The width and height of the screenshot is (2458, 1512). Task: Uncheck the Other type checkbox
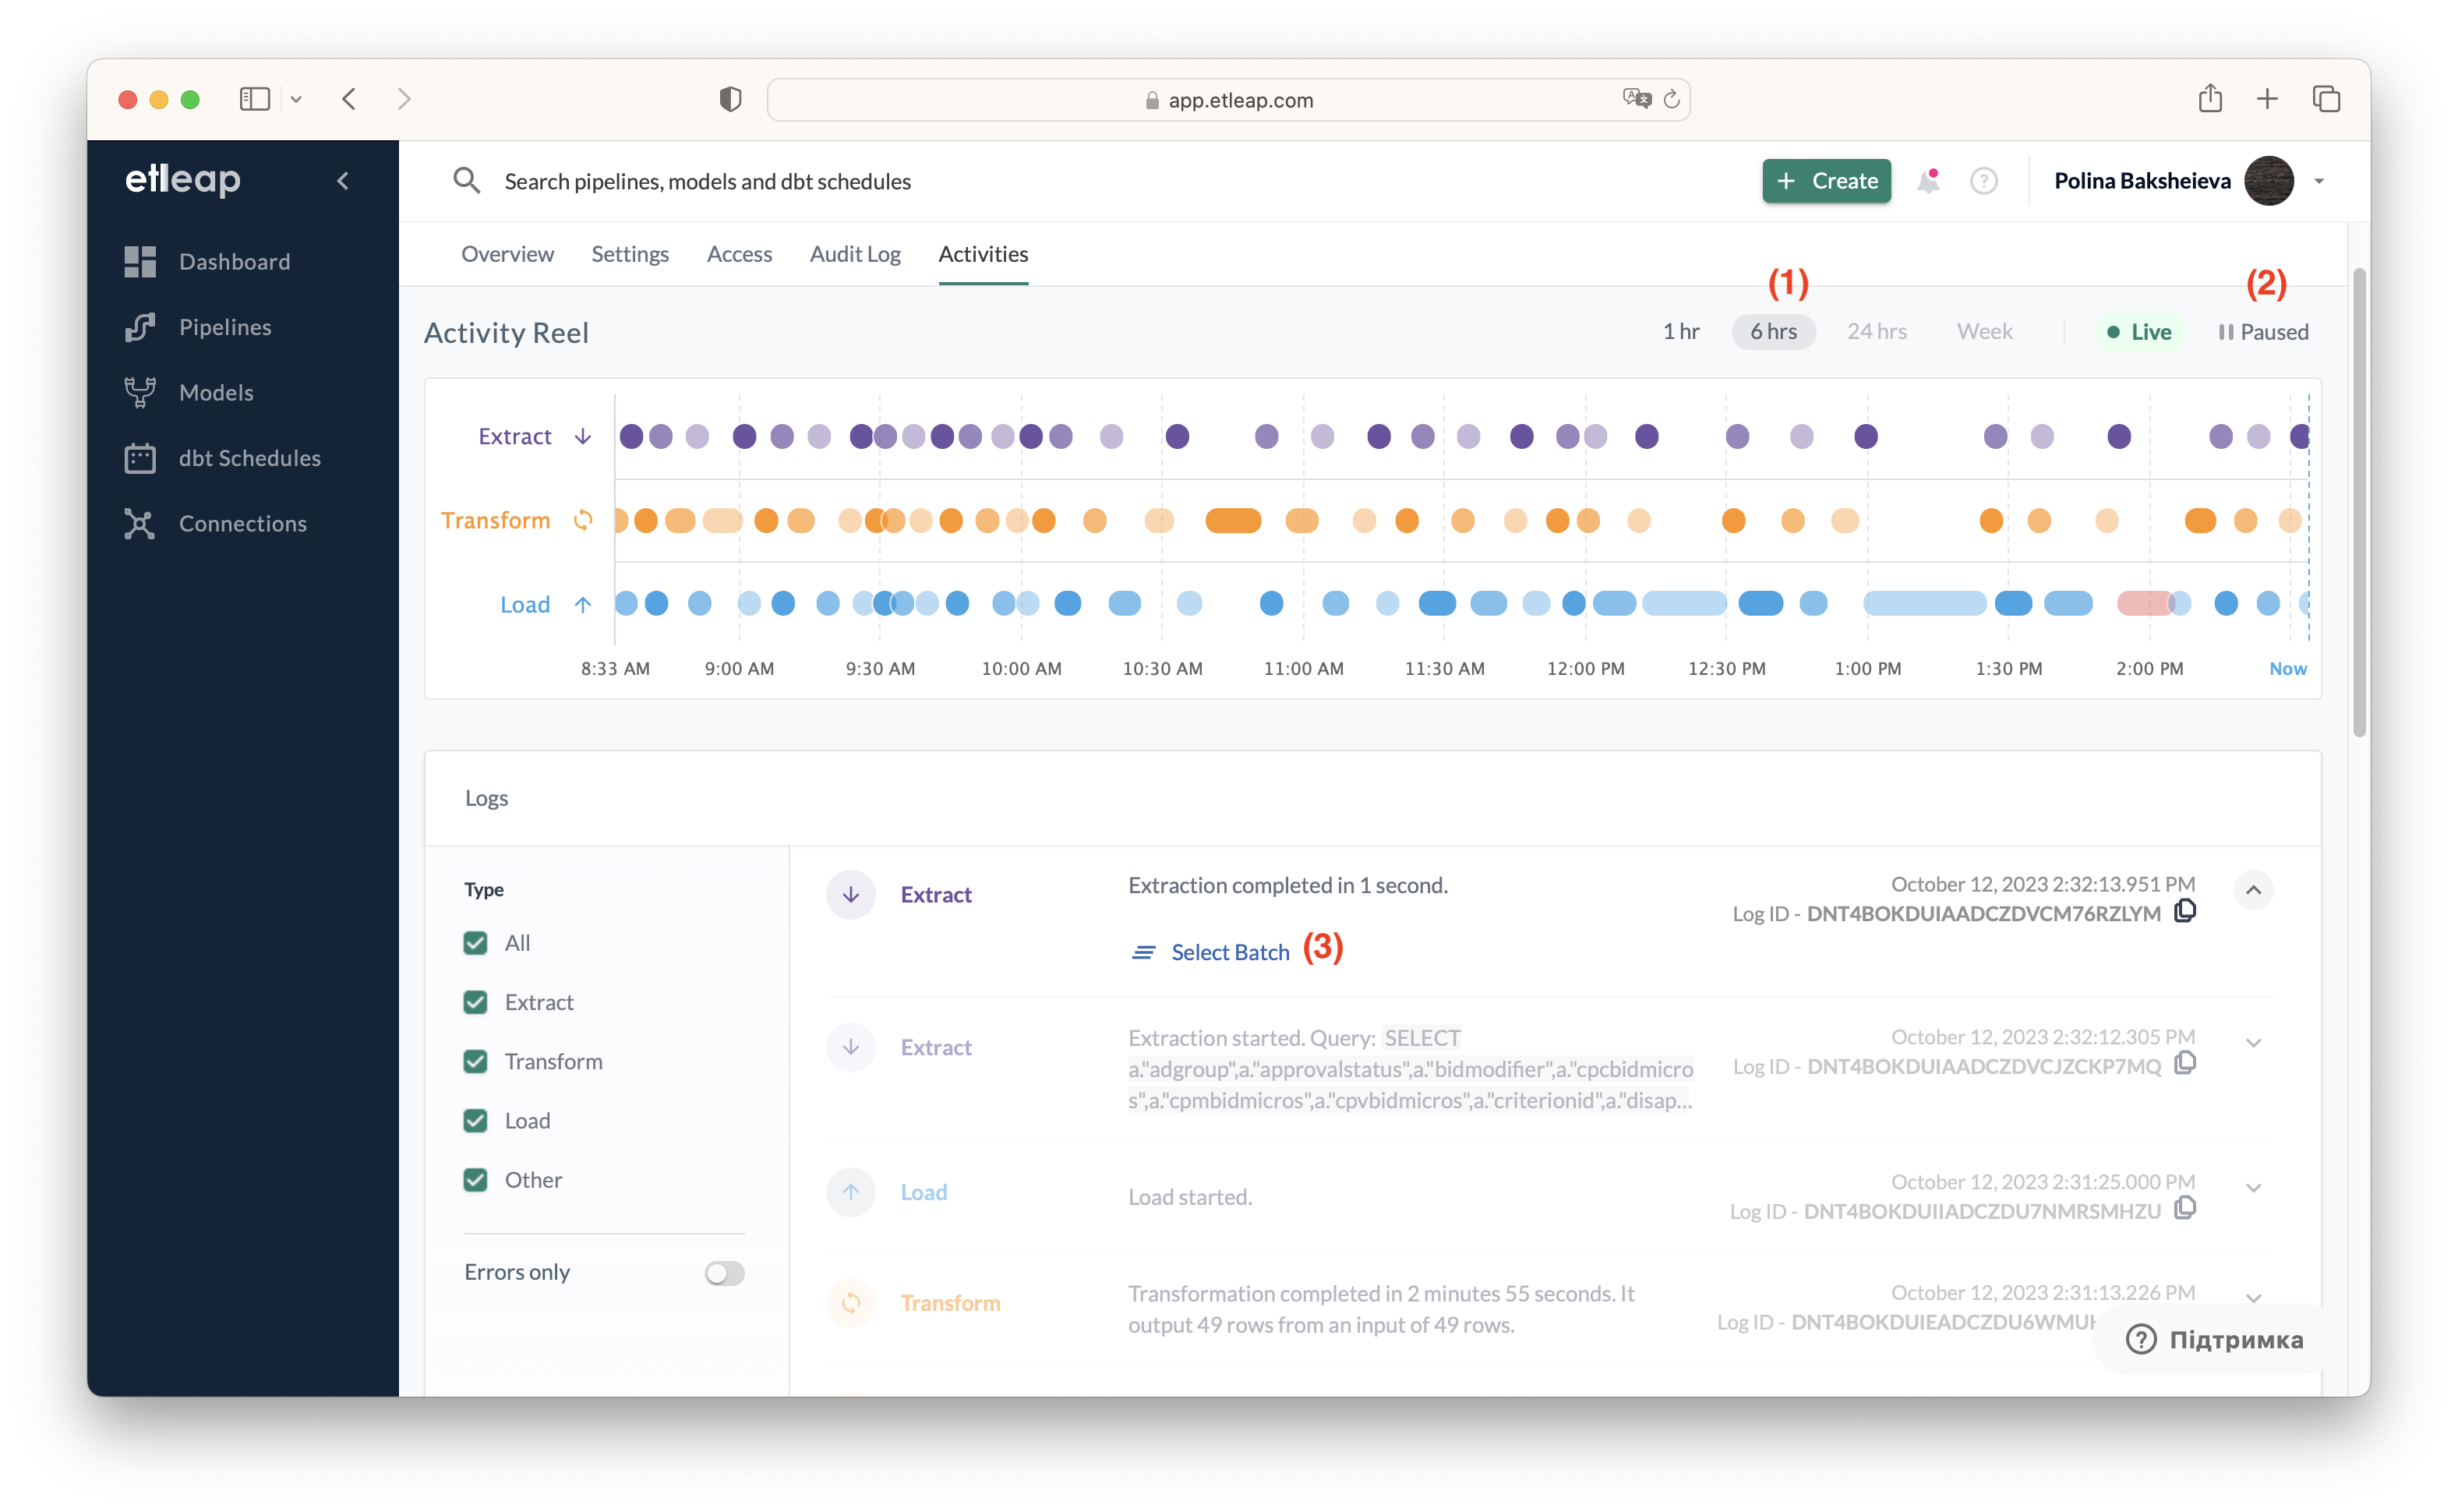coord(476,1180)
